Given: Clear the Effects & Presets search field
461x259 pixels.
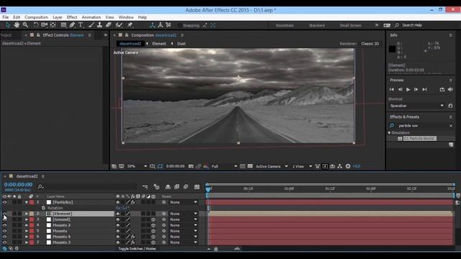Looking at the screenshot, I should click(451, 126).
